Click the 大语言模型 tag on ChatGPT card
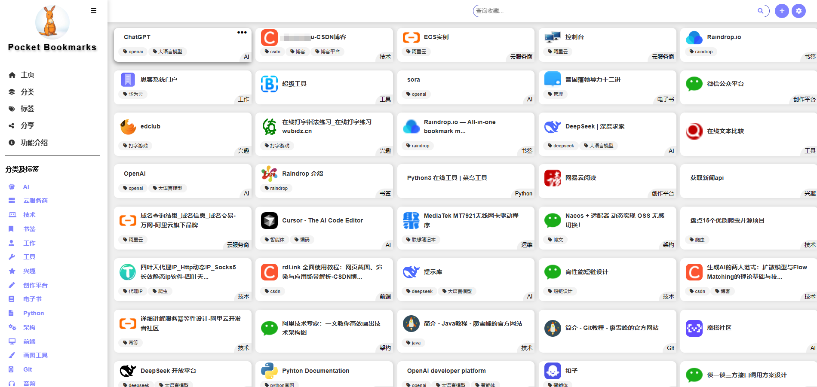The height and width of the screenshot is (387, 817). click(x=167, y=52)
